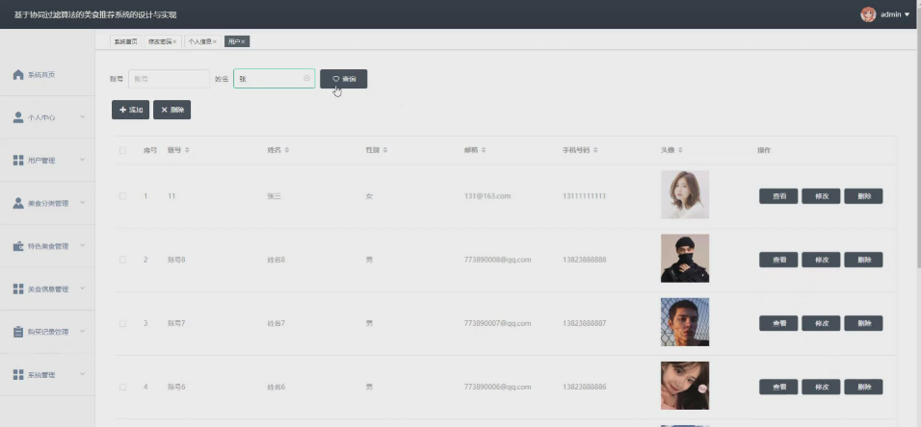The height and width of the screenshot is (427, 921).
Task: Close the 修改密码 tab with its × icon
Action: [x=174, y=41]
